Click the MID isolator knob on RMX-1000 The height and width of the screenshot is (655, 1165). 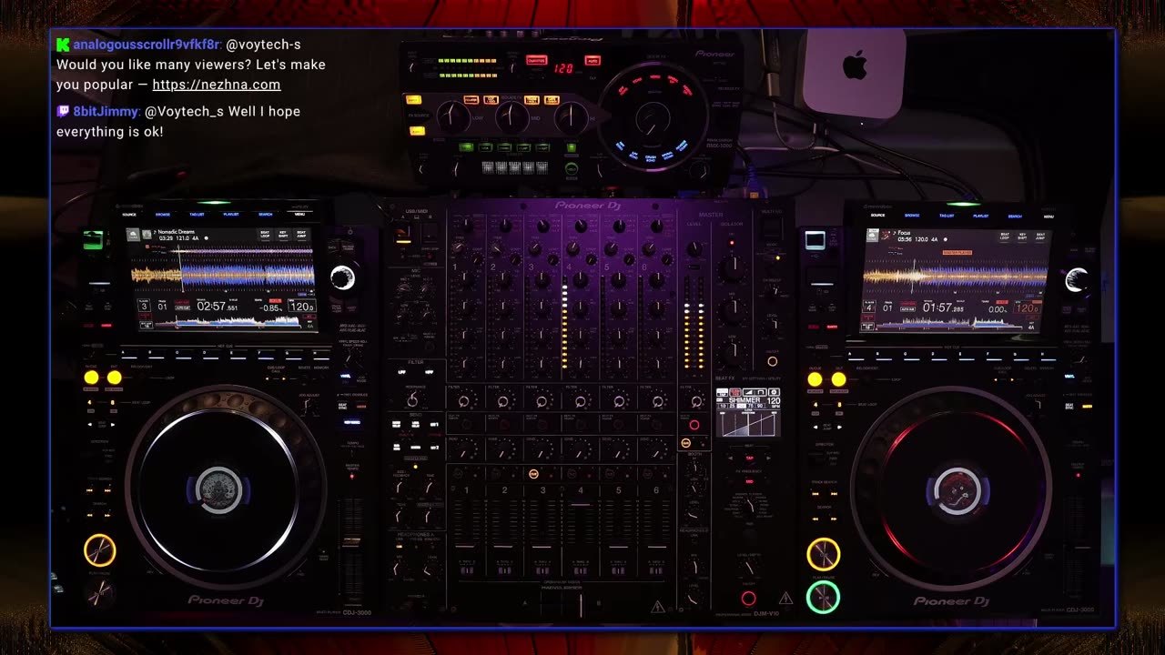pyautogui.click(x=512, y=116)
